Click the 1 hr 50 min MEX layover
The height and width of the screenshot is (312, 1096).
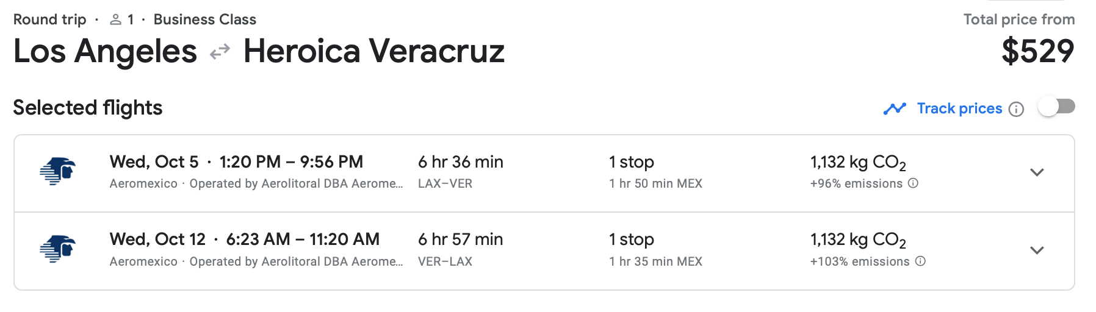(655, 183)
